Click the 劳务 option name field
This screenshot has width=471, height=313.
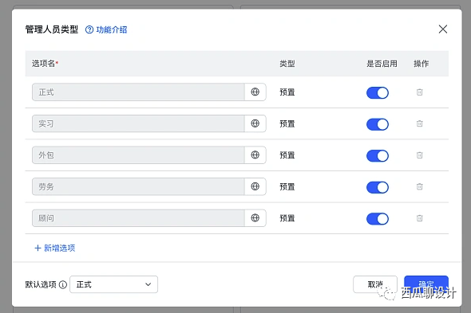(138, 186)
